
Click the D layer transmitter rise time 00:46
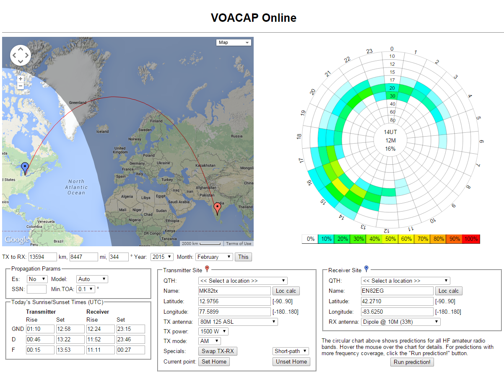[x=40, y=339]
